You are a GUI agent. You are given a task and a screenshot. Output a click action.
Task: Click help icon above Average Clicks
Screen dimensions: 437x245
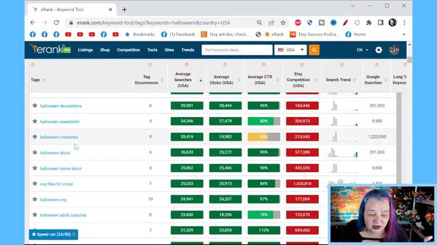click(x=225, y=65)
